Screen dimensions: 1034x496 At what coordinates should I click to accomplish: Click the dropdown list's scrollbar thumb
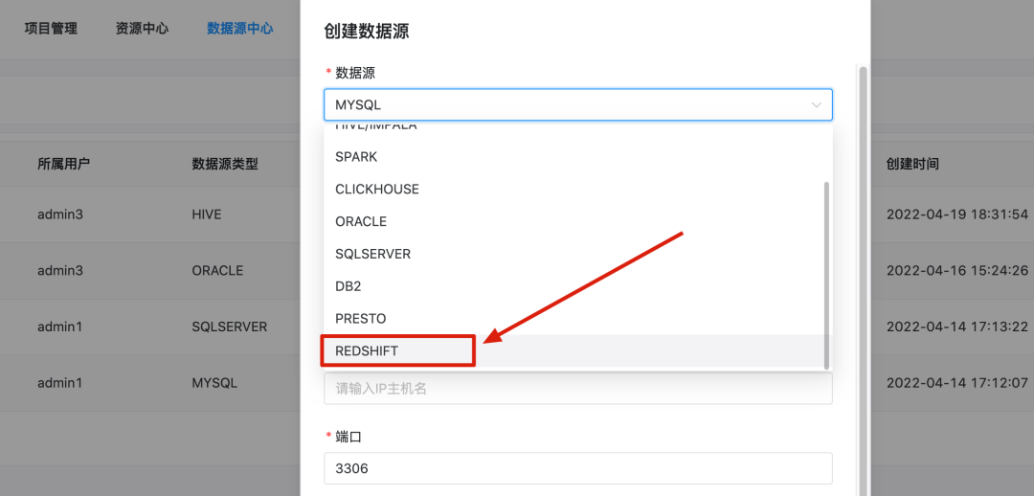point(826,274)
